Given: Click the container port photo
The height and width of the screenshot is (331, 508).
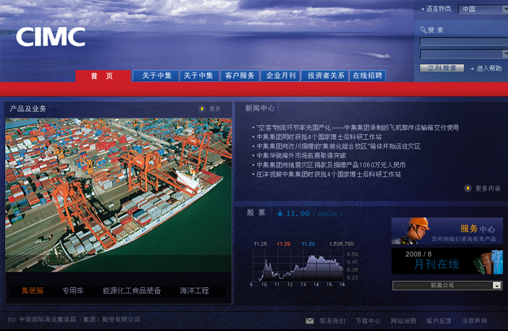Looking at the screenshot, I should (x=119, y=195).
